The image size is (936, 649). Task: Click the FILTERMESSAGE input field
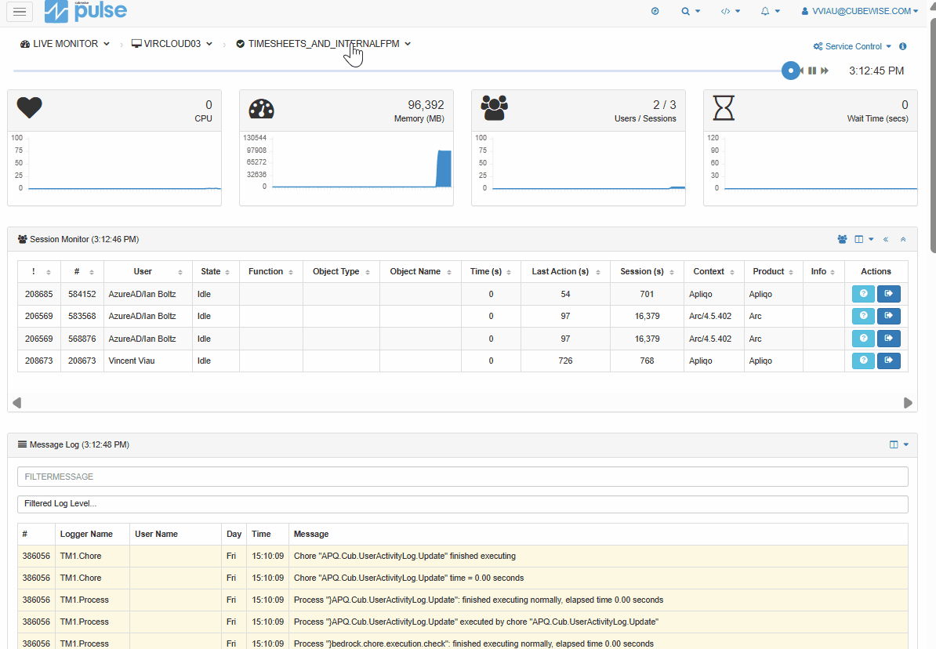click(x=463, y=477)
